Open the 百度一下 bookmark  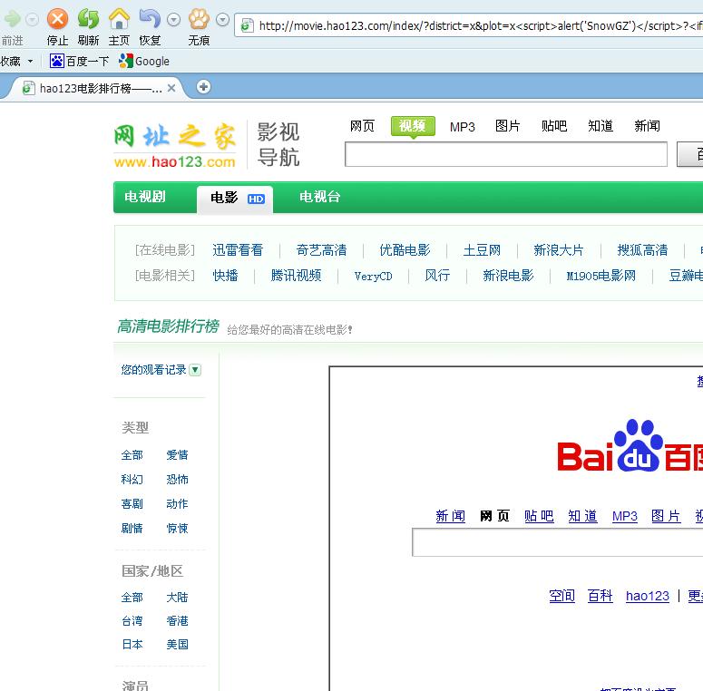[79, 61]
